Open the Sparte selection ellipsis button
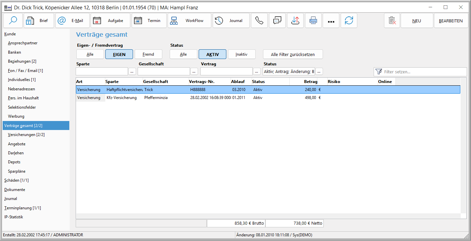The width and height of the screenshot is (471, 241). click(132, 71)
